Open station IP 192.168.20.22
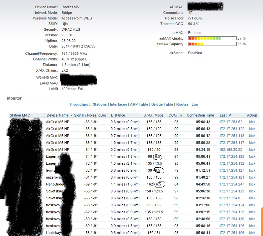Viewport: 263px width, 236px height. 231,150
